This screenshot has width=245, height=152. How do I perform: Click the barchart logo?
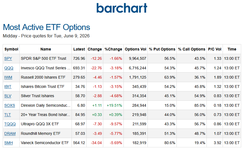pos(122,8)
